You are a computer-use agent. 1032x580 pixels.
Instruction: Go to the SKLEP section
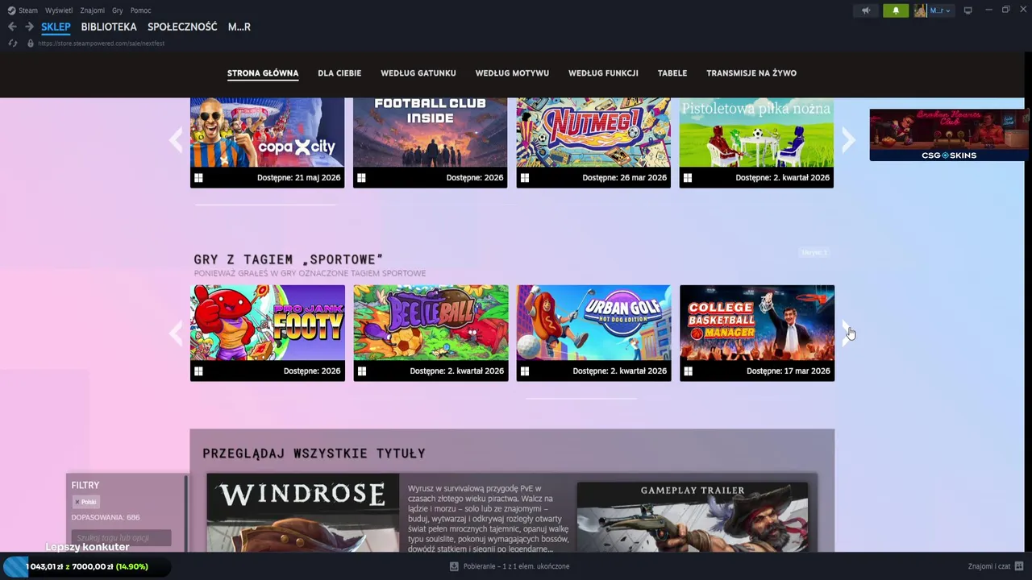(x=56, y=27)
